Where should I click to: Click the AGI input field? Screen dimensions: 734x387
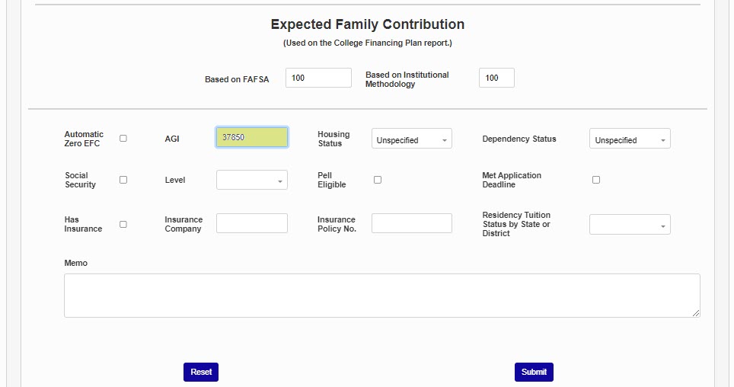[x=252, y=137]
